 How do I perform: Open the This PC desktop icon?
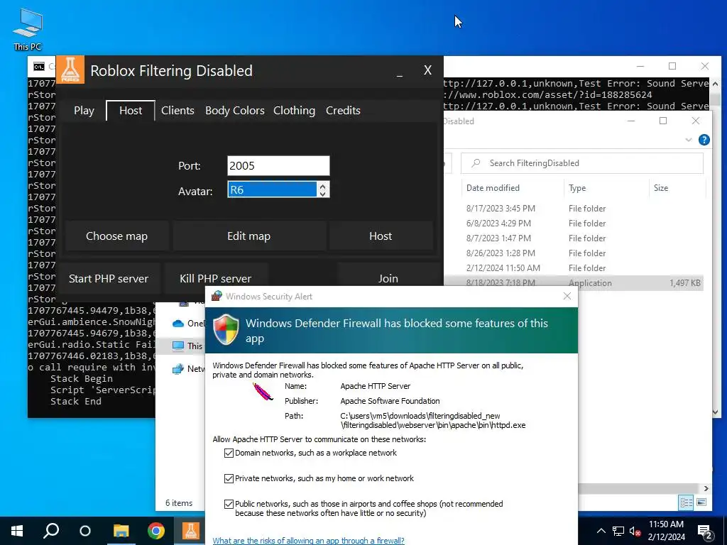pos(28,30)
